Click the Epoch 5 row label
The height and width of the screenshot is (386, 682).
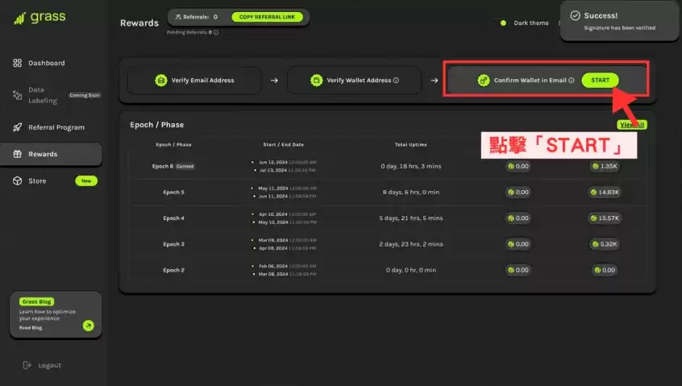pos(173,192)
